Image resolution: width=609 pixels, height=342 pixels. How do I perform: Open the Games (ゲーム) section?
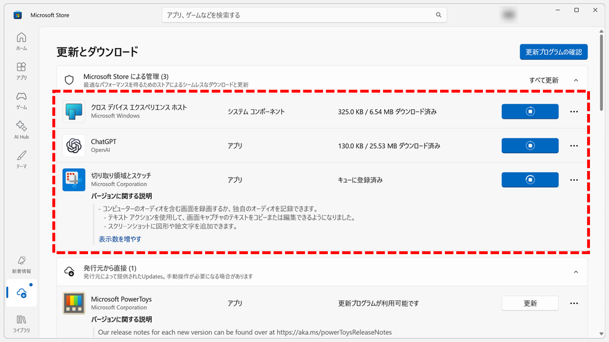(x=21, y=100)
